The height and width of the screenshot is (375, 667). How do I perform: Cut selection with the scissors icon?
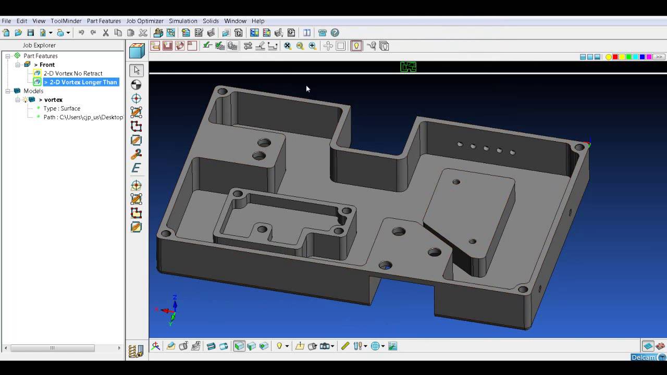click(106, 33)
